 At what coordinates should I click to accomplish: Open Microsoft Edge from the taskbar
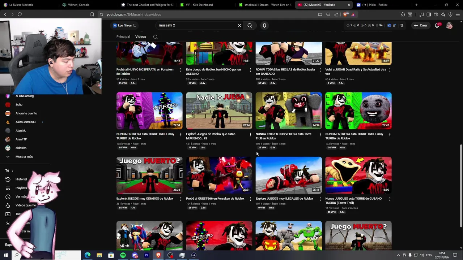point(88,255)
